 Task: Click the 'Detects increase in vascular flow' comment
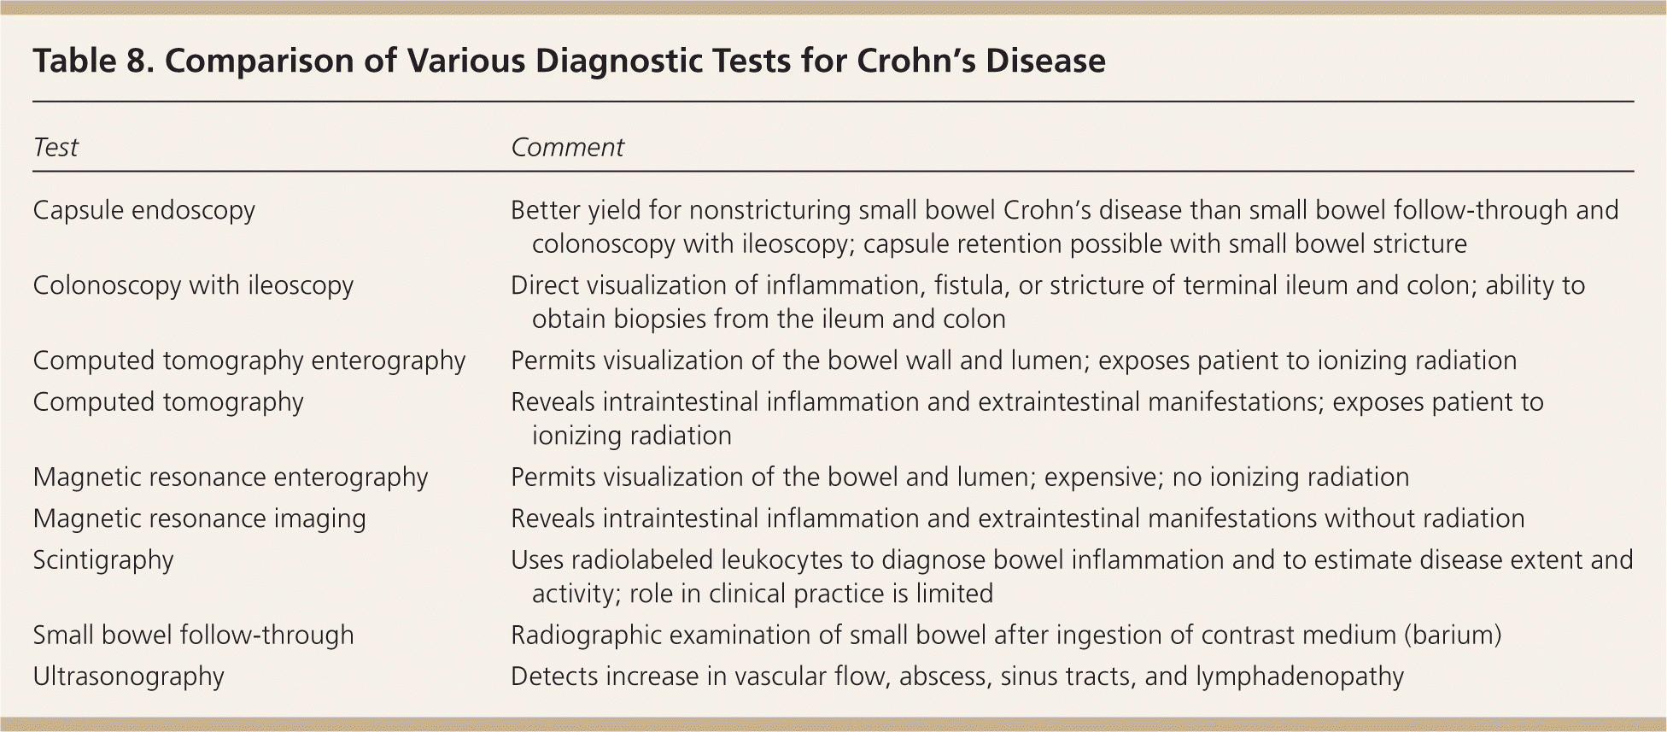(x=956, y=676)
